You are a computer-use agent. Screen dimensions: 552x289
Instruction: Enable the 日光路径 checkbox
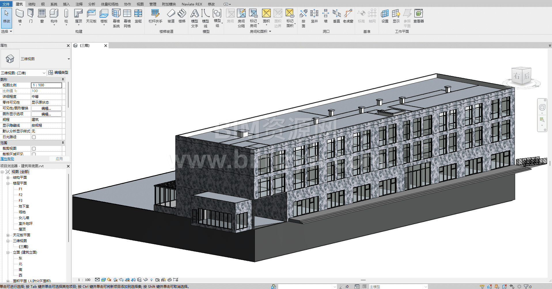point(34,137)
